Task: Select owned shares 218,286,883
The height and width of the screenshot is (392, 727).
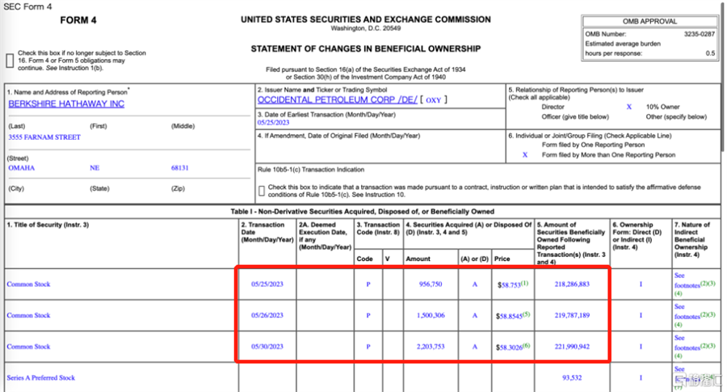Action: point(572,284)
